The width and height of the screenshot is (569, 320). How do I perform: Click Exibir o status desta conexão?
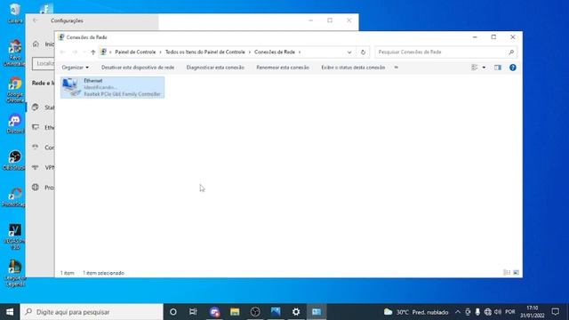point(353,68)
